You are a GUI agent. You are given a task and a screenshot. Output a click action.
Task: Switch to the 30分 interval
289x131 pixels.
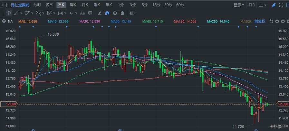pyautogui.click(x=168, y=5)
